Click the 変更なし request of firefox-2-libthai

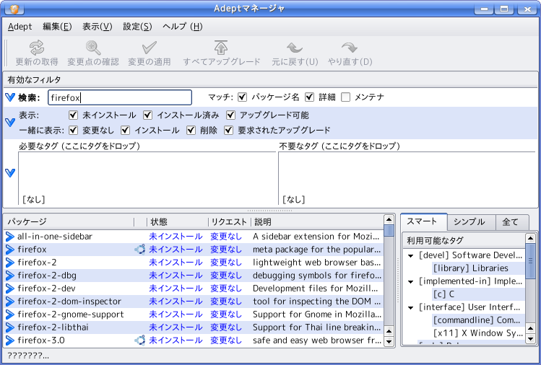pos(226,327)
